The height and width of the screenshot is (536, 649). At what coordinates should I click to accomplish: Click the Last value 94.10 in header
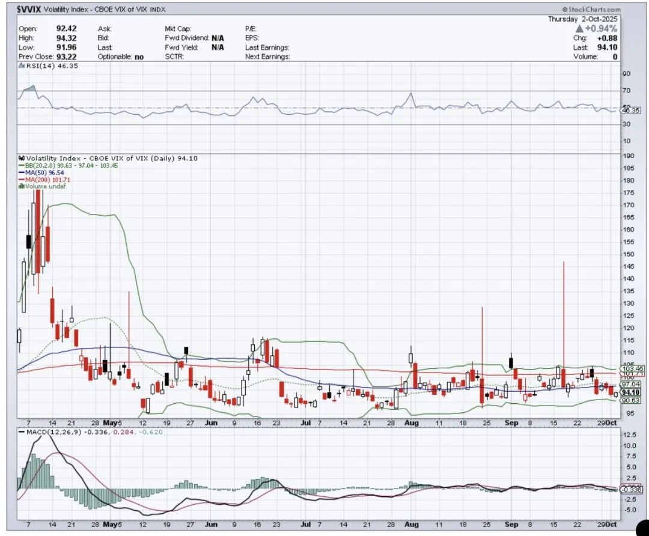click(x=607, y=47)
